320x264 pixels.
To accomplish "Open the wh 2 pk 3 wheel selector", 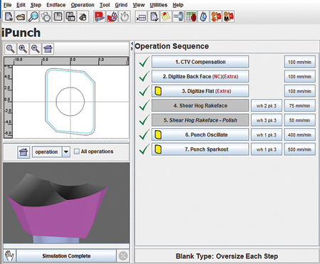I will [267, 106].
